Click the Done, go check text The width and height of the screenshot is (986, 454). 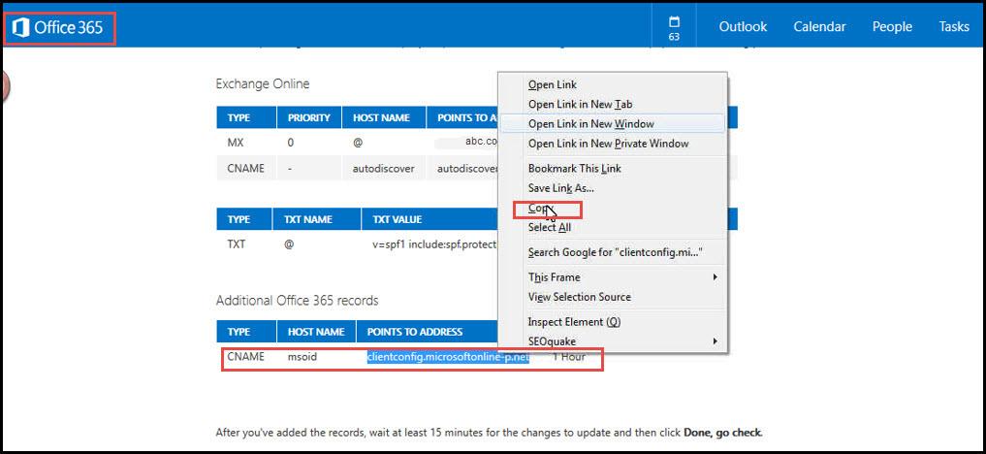point(723,433)
